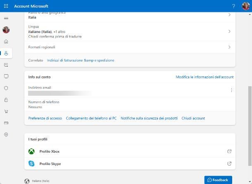The height and width of the screenshot is (184, 252).
Task: Change language via Italiano (Italia) footer link
Action: coord(40,181)
